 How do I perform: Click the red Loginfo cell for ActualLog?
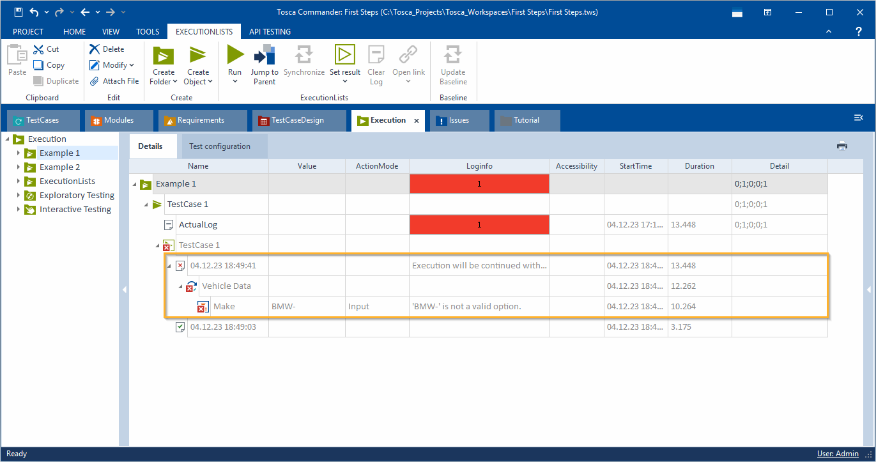coord(479,225)
